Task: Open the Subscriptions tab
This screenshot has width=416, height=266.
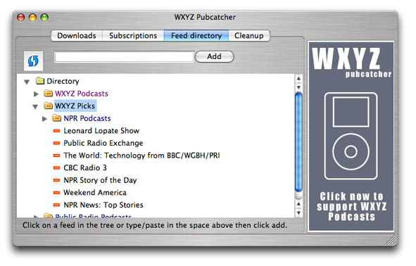Action: click(133, 36)
